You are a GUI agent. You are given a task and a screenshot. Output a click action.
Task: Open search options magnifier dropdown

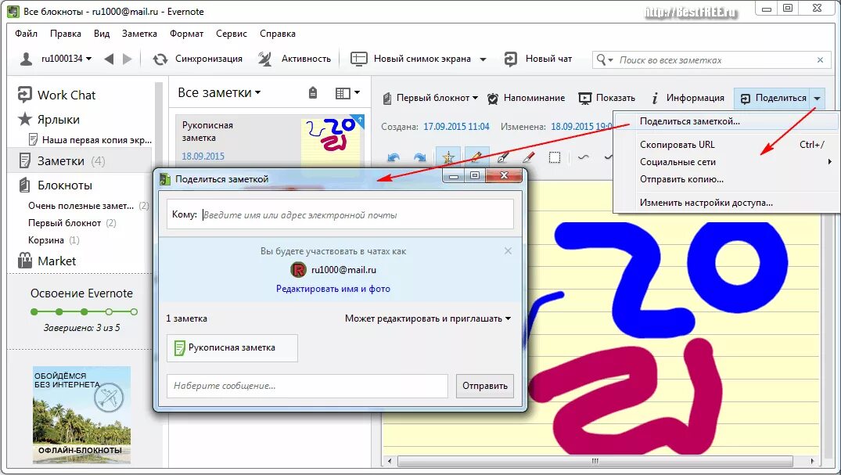[x=605, y=59]
